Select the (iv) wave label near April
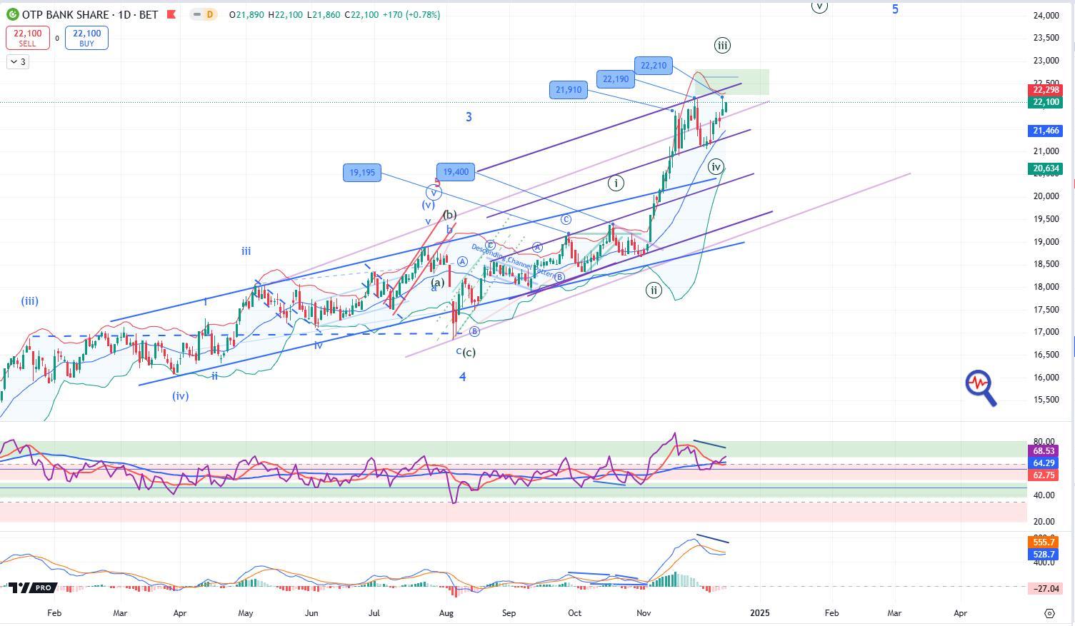The image size is (1075, 626). 180,395
